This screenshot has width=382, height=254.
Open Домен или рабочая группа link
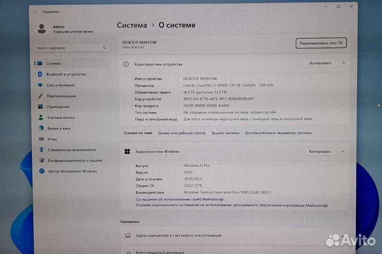coord(182,133)
